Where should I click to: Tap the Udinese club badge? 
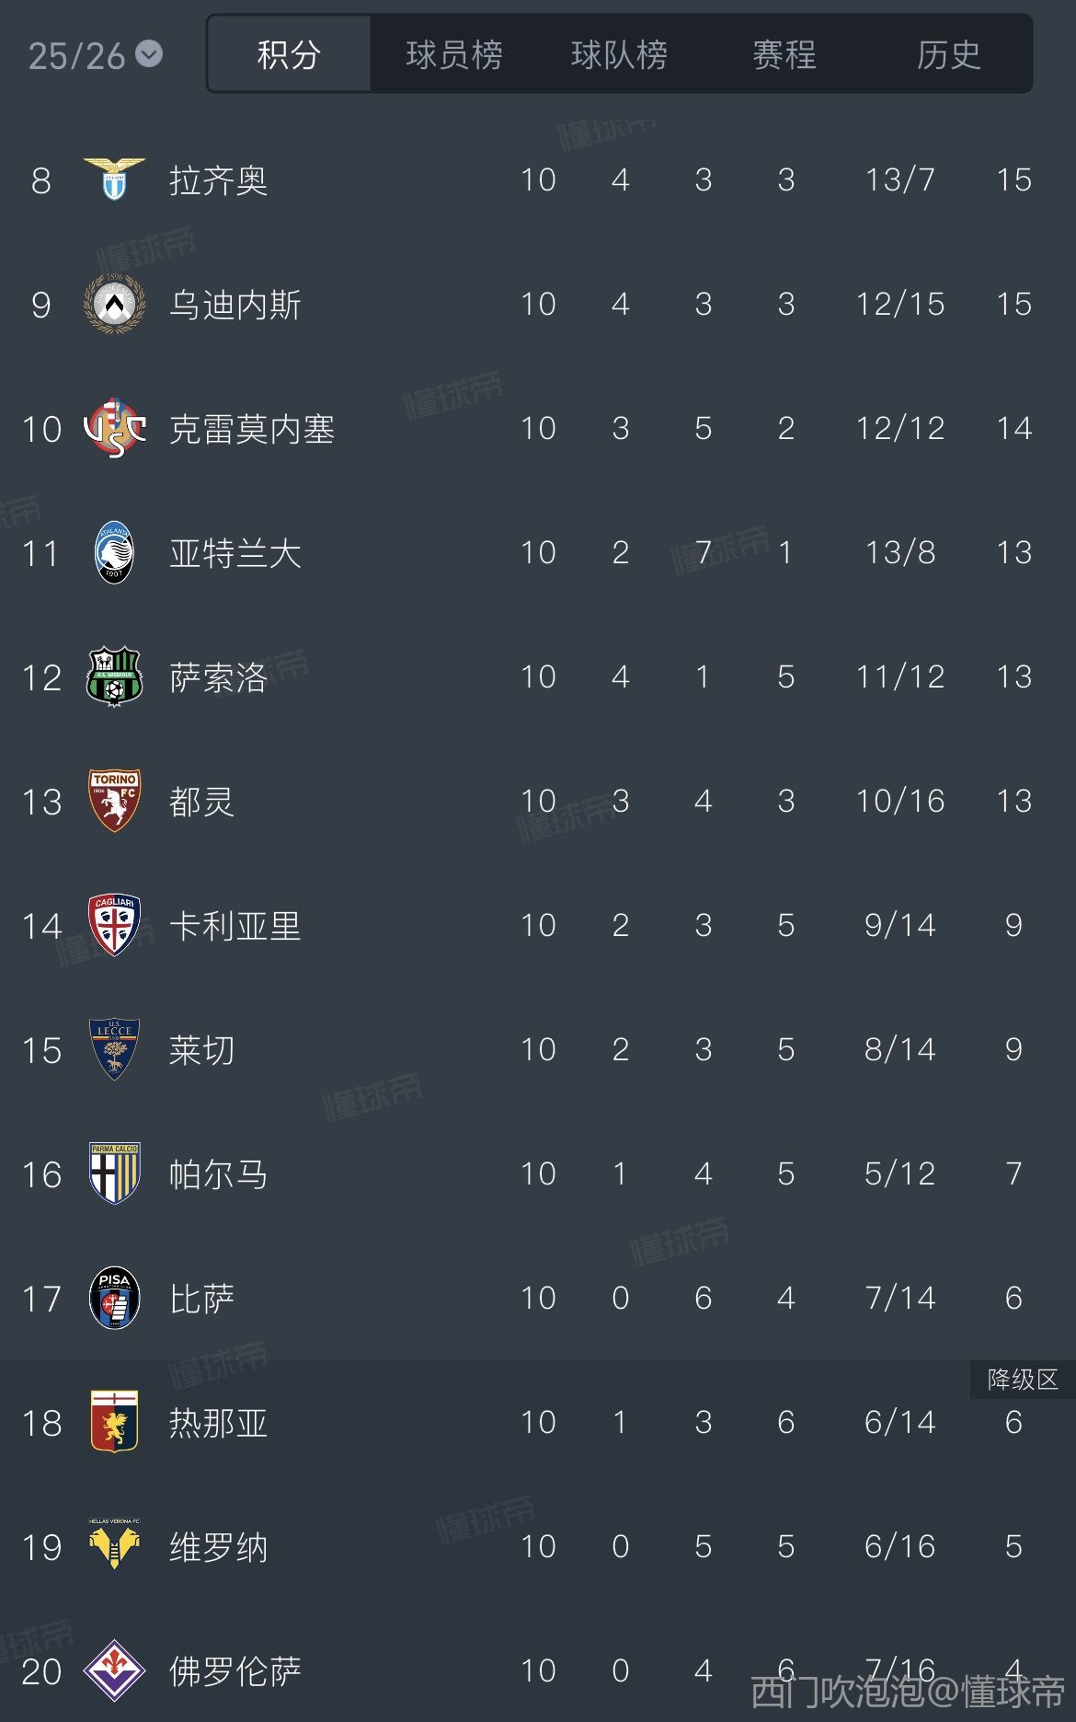click(114, 304)
